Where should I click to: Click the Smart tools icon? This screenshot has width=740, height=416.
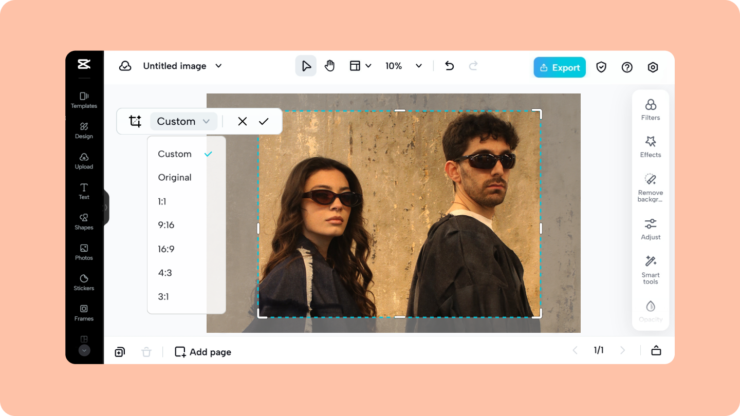click(x=650, y=268)
